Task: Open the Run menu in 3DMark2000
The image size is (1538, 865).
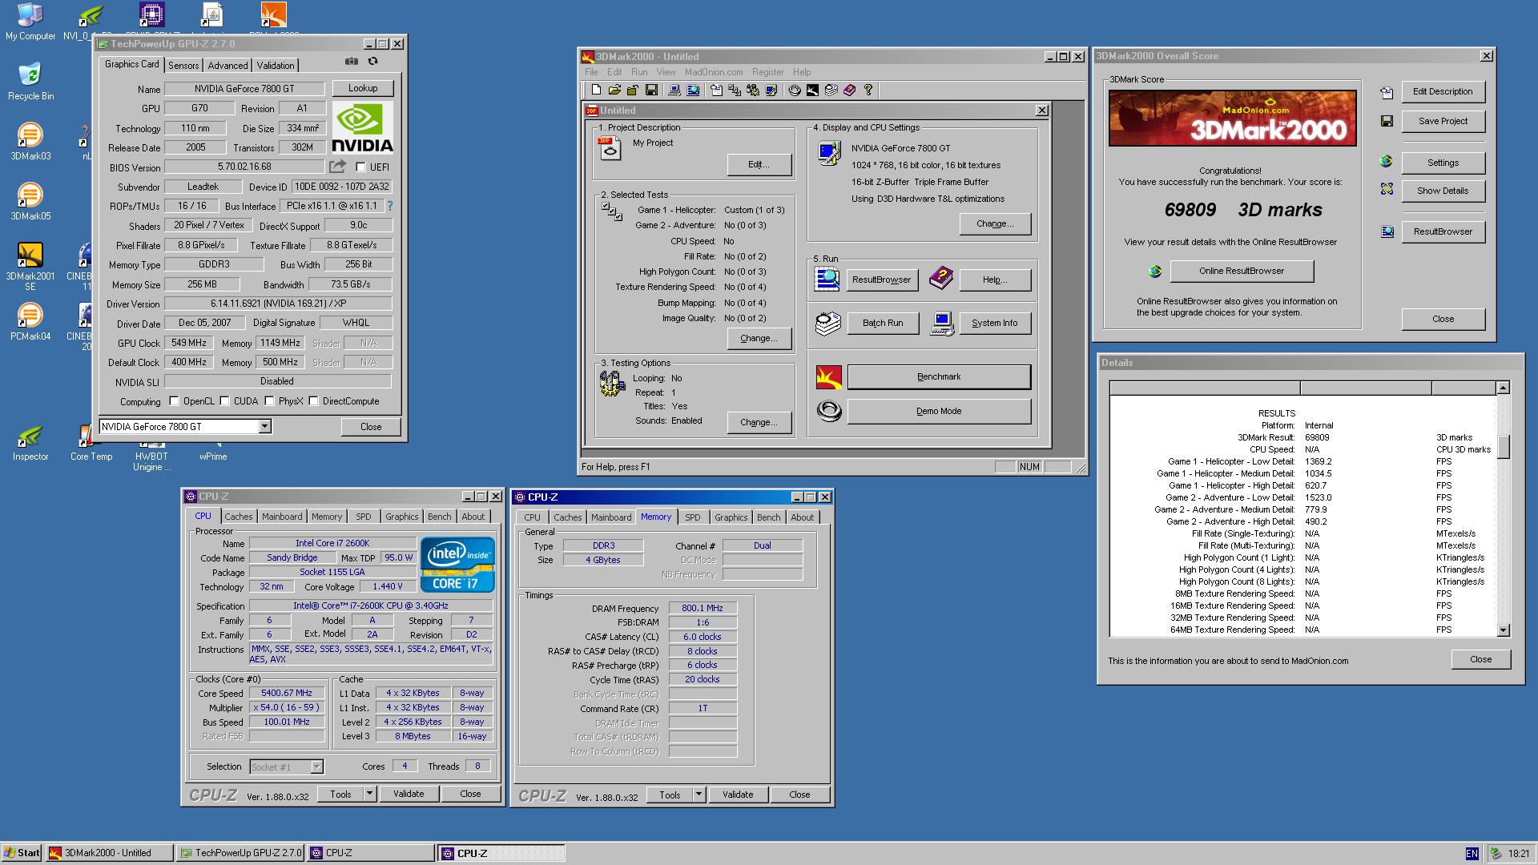Action: tap(639, 72)
